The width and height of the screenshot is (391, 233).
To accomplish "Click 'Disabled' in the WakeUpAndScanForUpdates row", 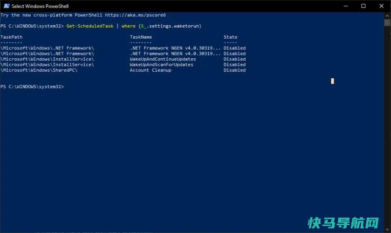I will tap(234, 65).
